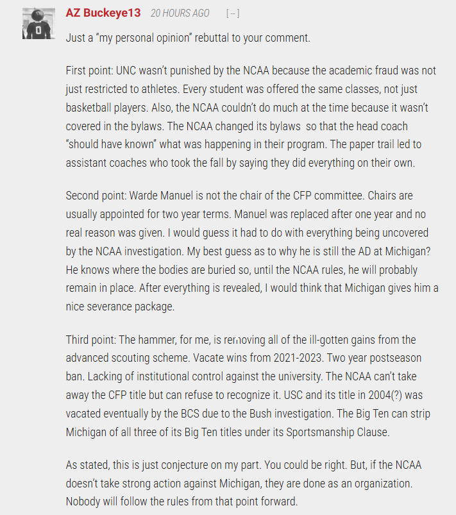Collapse the comment with the [–] toggle
456x515 pixels.
(x=233, y=13)
